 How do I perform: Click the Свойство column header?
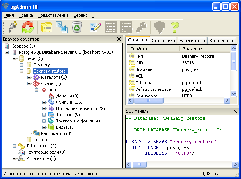click(153, 49)
